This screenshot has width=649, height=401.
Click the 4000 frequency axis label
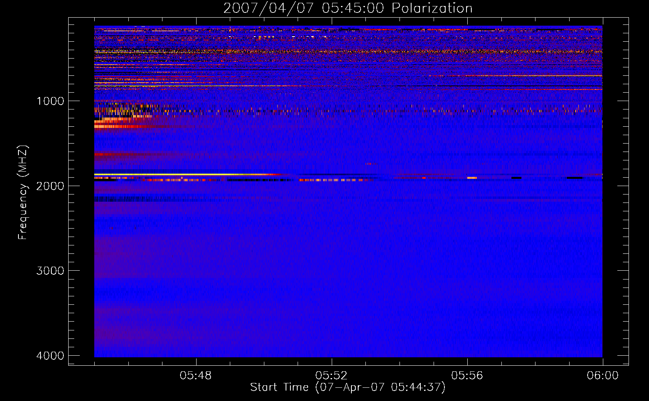(50, 356)
